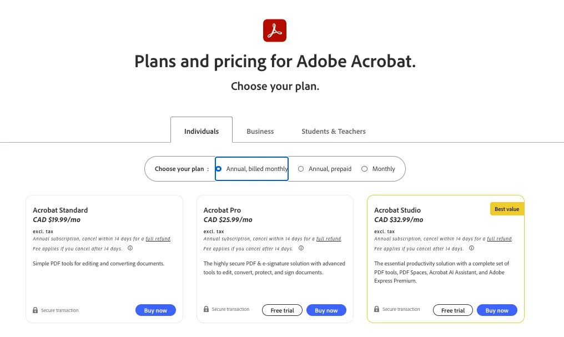Select the Individuals tab
564x337 pixels.
[x=202, y=132]
